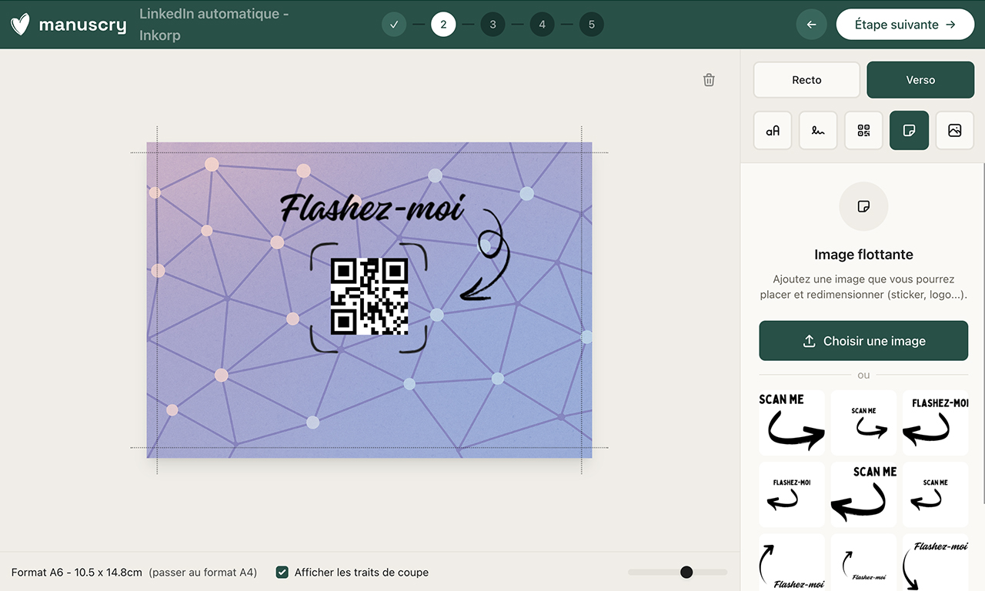Click the Manuscry heart logo
The image size is (985, 591).
21,25
